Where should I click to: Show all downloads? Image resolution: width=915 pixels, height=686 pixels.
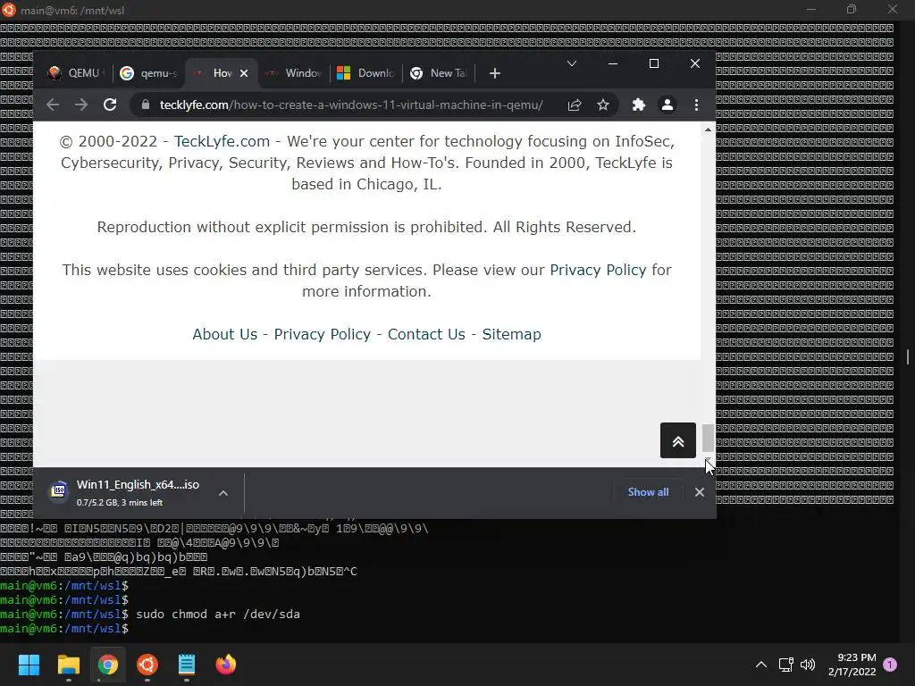649,492
